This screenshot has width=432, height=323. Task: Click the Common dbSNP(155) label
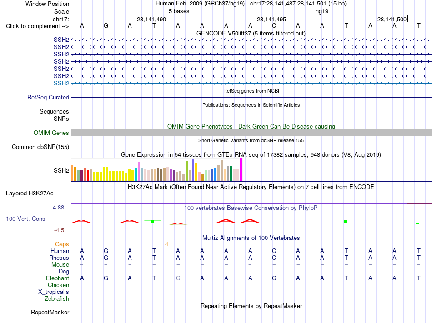point(40,147)
